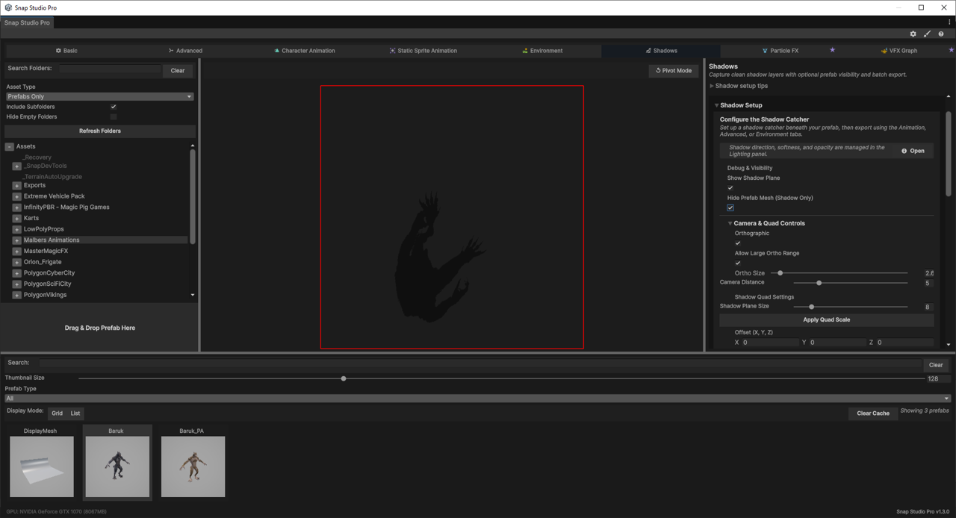The height and width of the screenshot is (518, 956).
Task: Click Refresh Folders button
Action: [100, 131]
